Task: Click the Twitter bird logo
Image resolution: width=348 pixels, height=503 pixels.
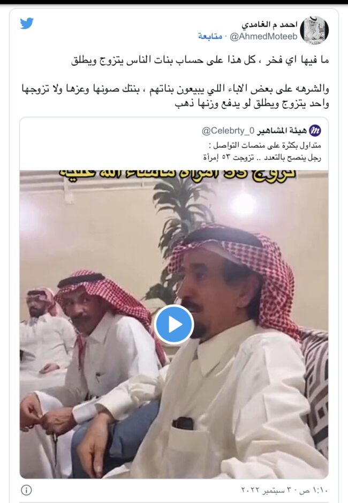Action: click(x=27, y=24)
